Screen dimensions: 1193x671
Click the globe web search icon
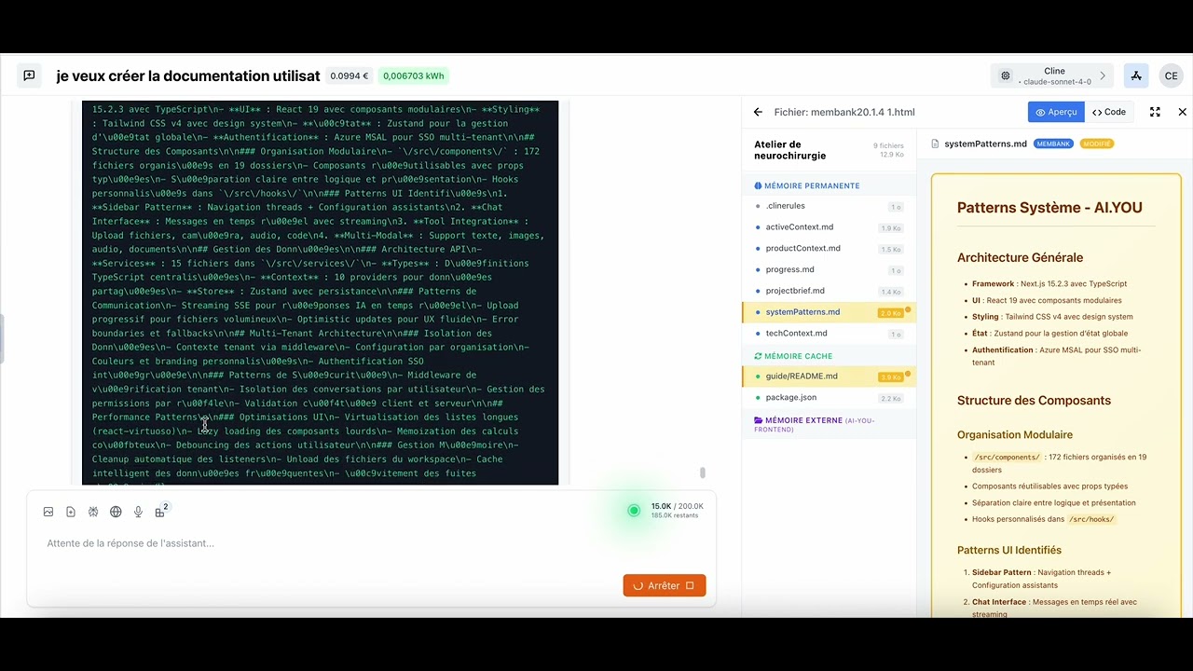116,512
